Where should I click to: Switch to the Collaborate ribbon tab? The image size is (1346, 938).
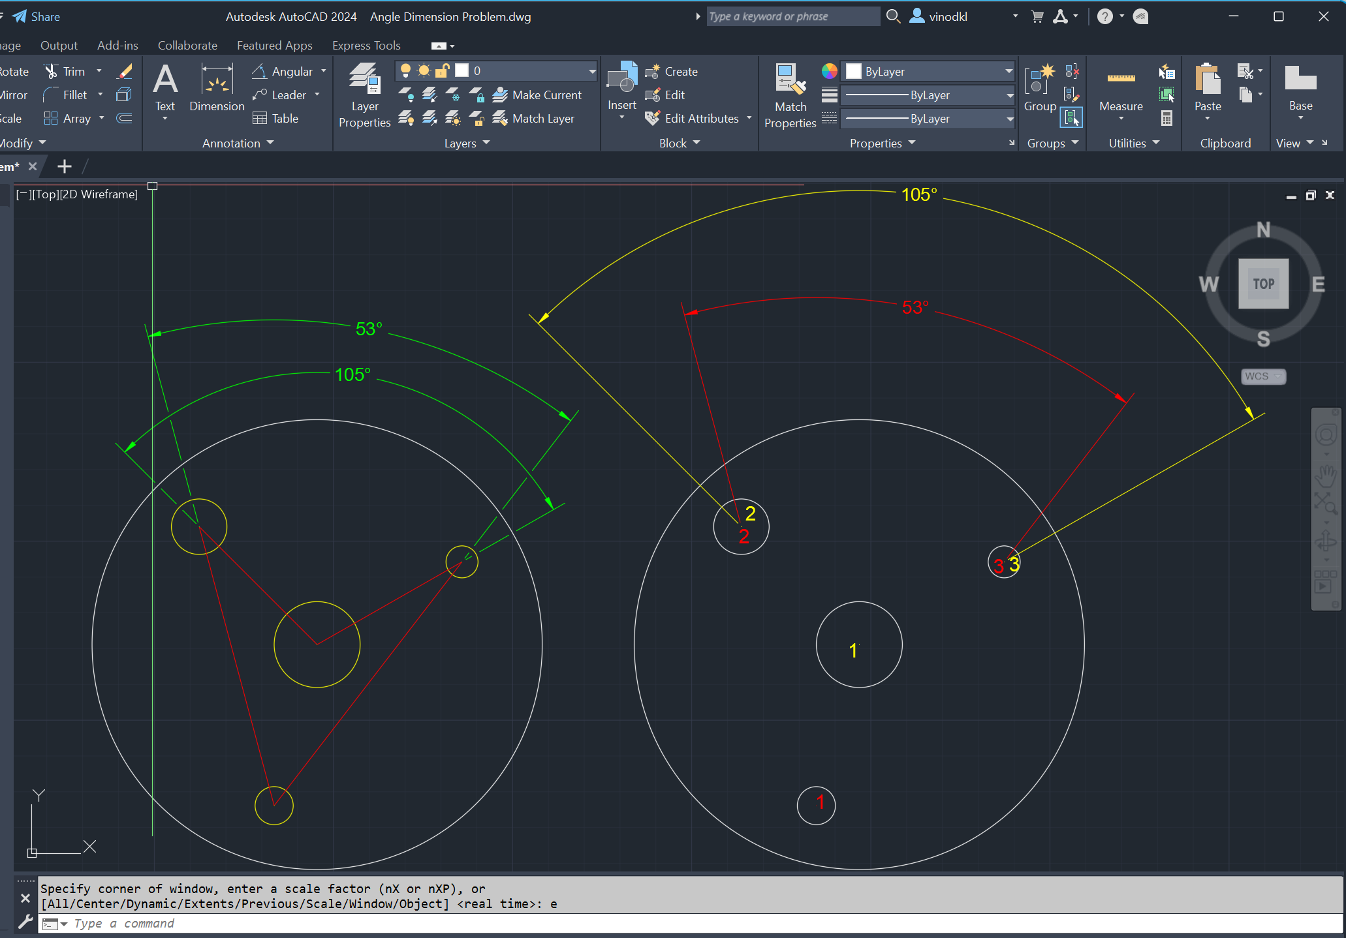(x=187, y=45)
